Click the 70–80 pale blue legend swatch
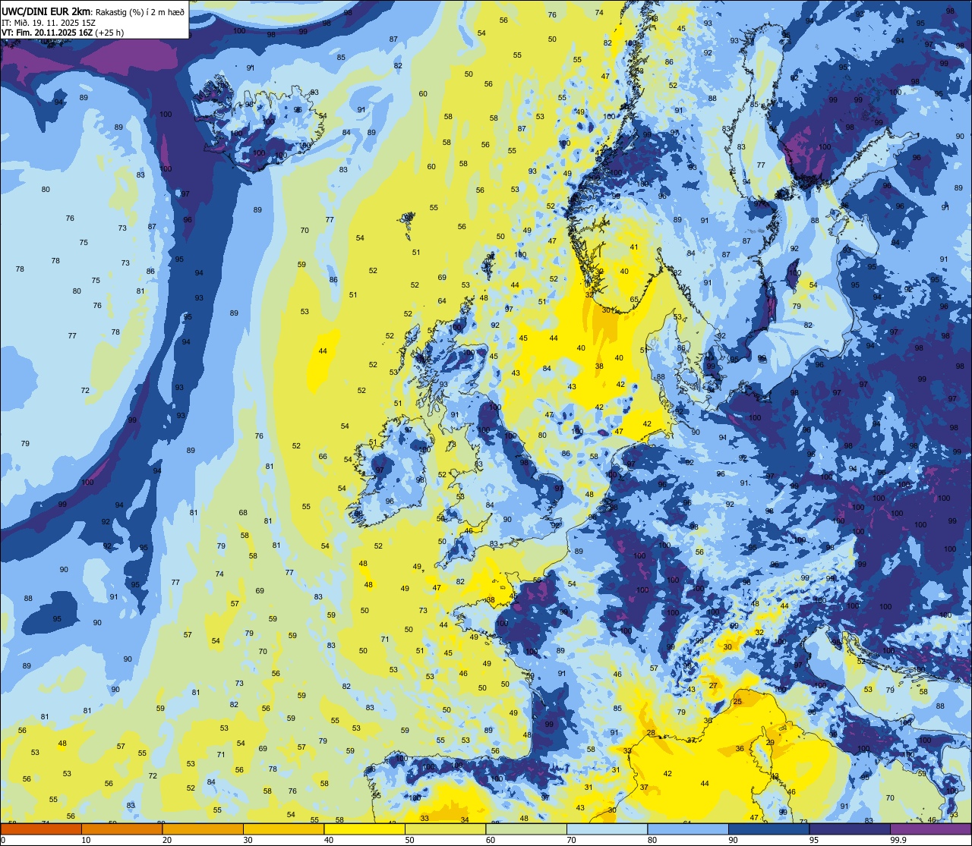Image resolution: width=972 pixels, height=846 pixels. [607, 829]
